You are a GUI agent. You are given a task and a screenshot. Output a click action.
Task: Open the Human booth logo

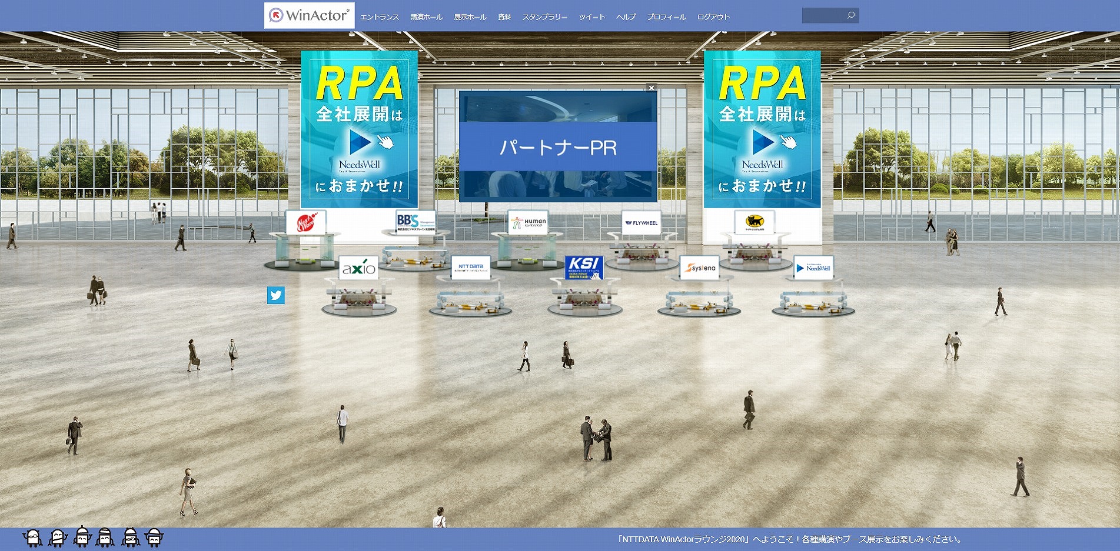(528, 223)
